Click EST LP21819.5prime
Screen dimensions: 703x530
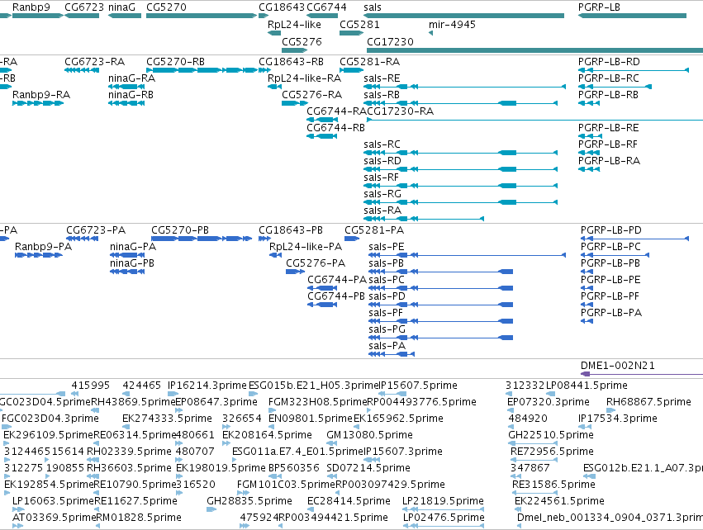tap(443, 509)
